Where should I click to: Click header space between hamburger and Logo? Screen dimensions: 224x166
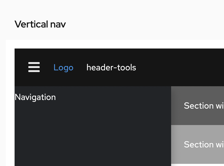(x=47, y=67)
